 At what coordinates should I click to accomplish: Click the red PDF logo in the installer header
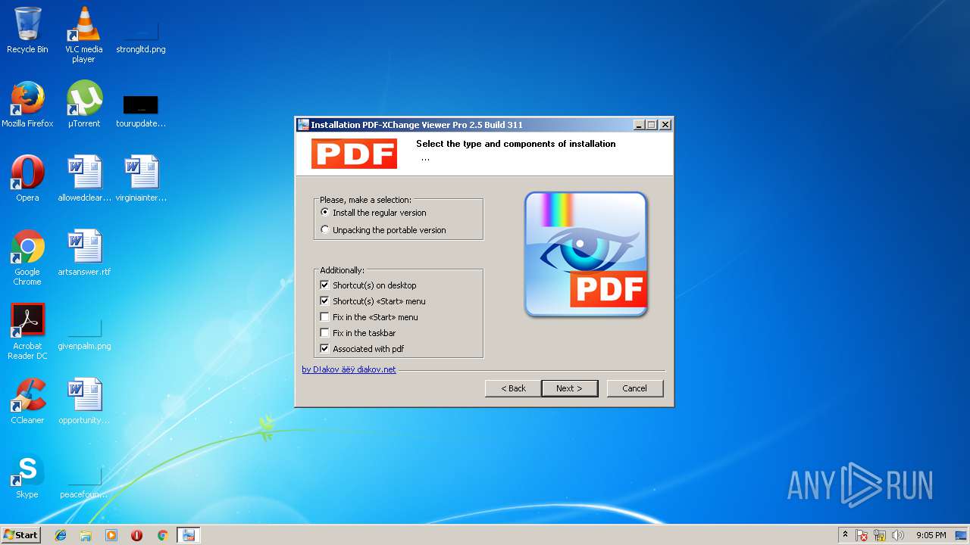tap(354, 154)
